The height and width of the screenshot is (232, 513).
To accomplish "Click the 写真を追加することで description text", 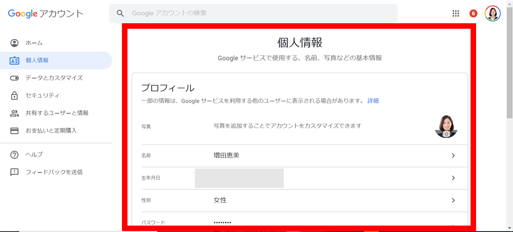I will (x=287, y=125).
